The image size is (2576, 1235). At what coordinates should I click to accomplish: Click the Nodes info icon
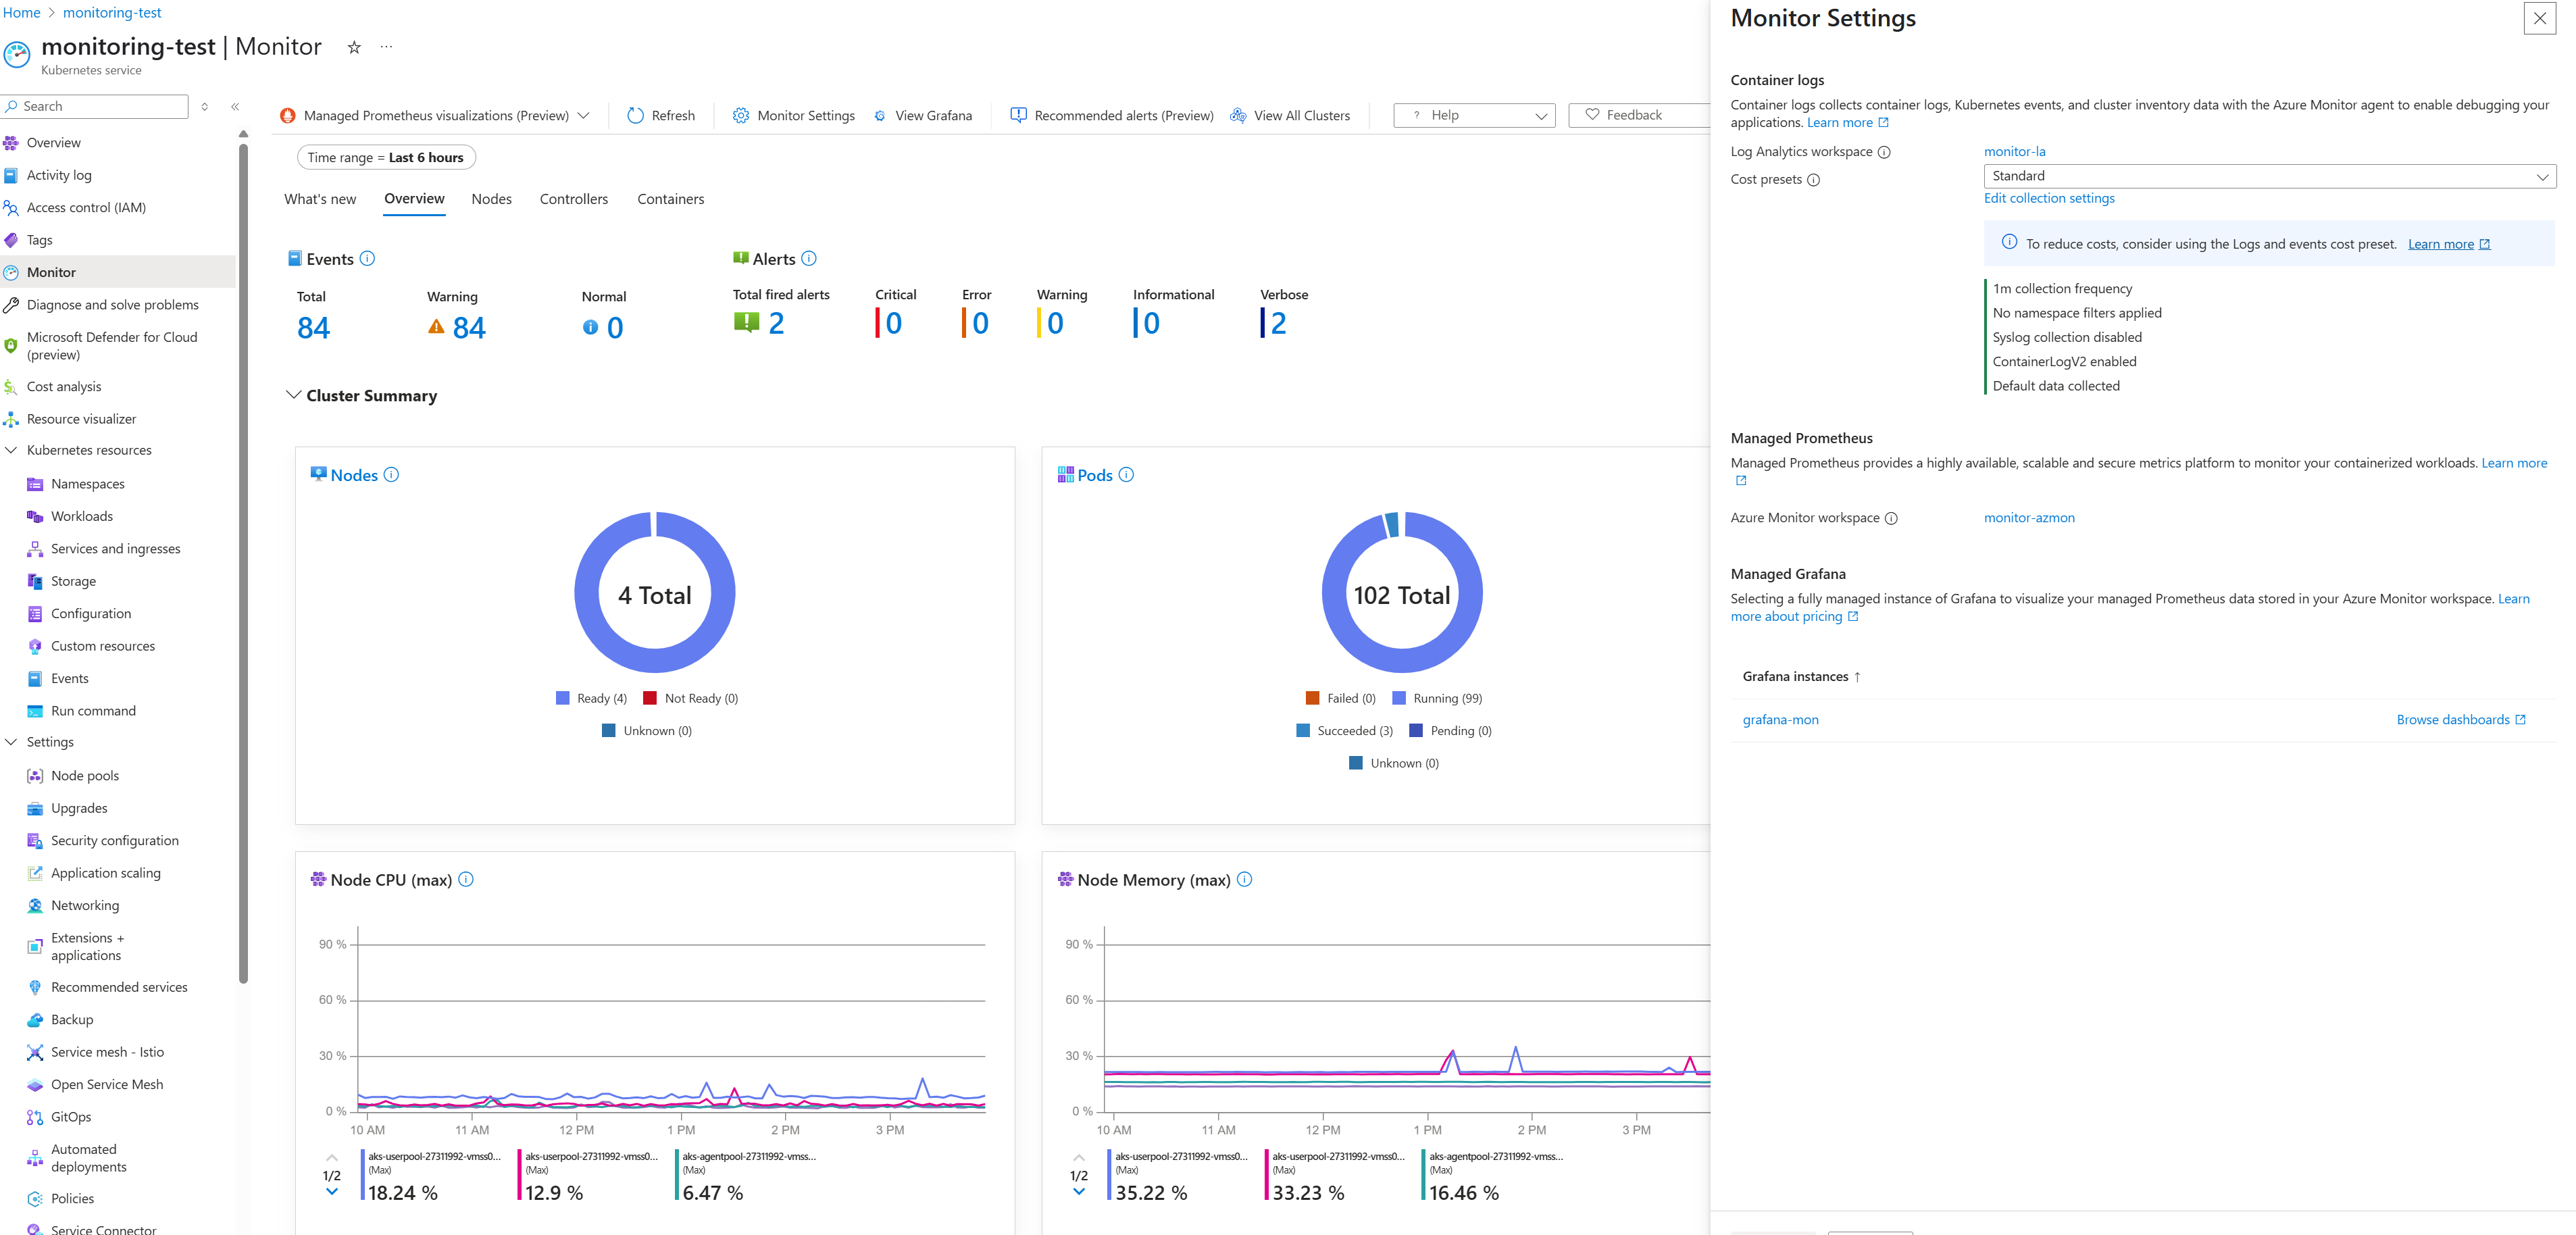(392, 475)
